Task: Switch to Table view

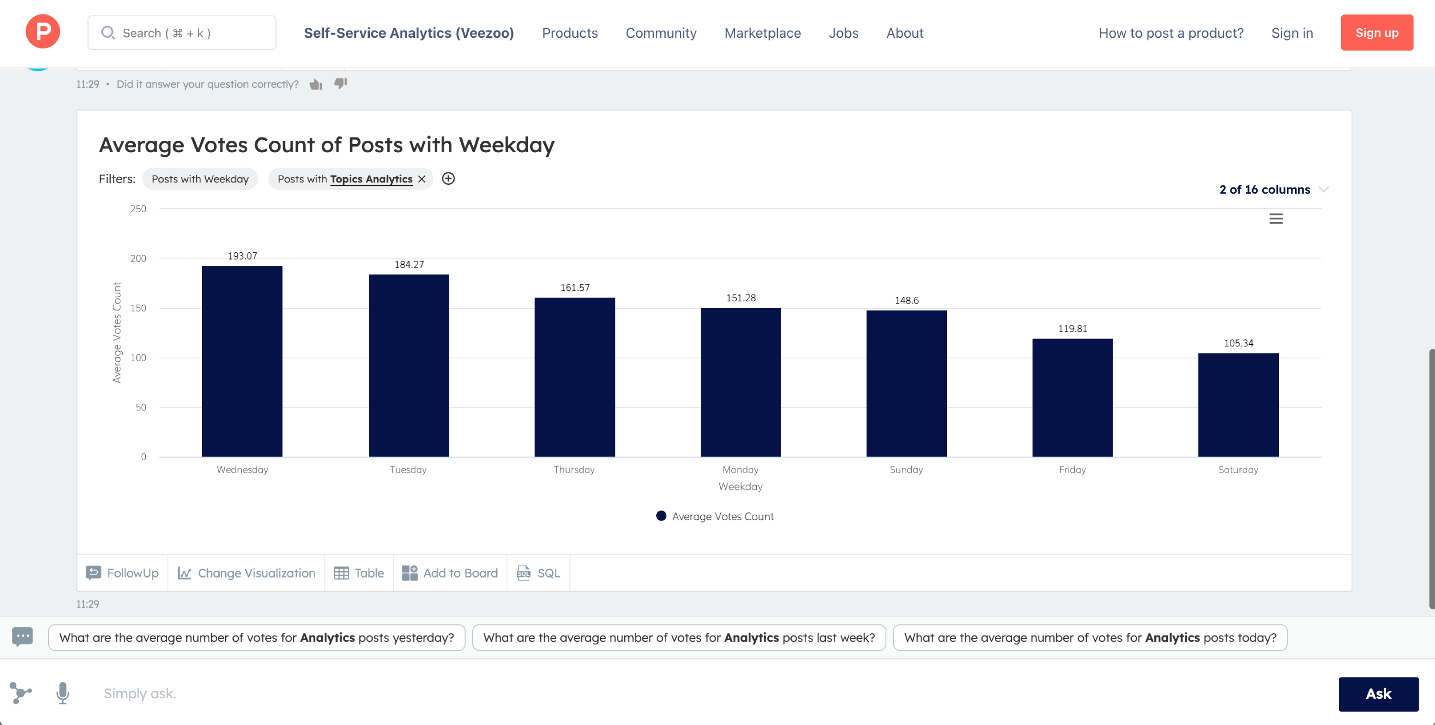Action: (359, 573)
